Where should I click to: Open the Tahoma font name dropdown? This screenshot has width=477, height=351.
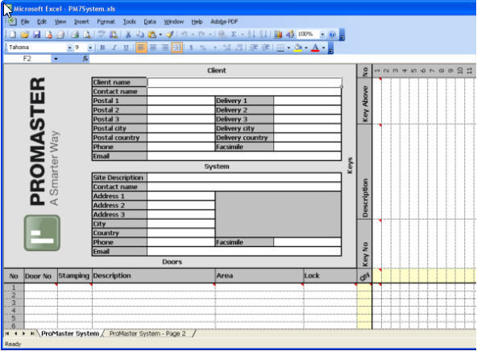69,47
